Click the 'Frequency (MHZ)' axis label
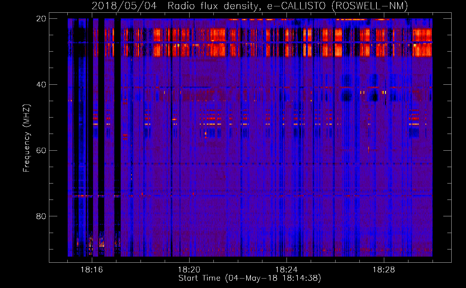 tap(26, 139)
